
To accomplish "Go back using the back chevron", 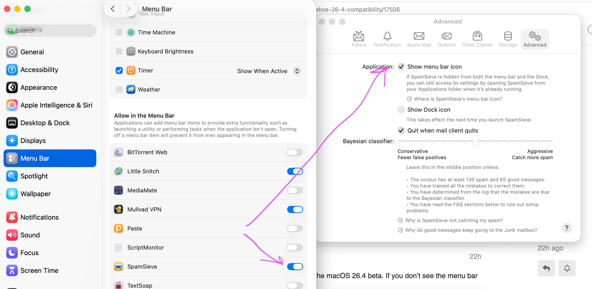I will point(113,9).
